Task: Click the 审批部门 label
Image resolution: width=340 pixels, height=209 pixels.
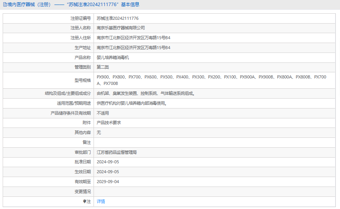Action: point(83,152)
